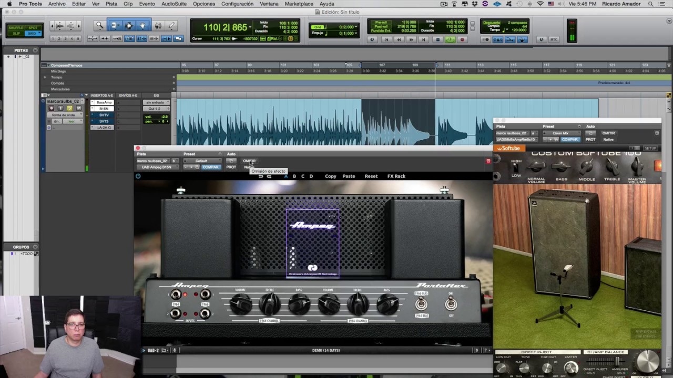Flip the 1964/1966 BIAS switch
The width and height of the screenshot is (673, 378).
pos(421,304)
